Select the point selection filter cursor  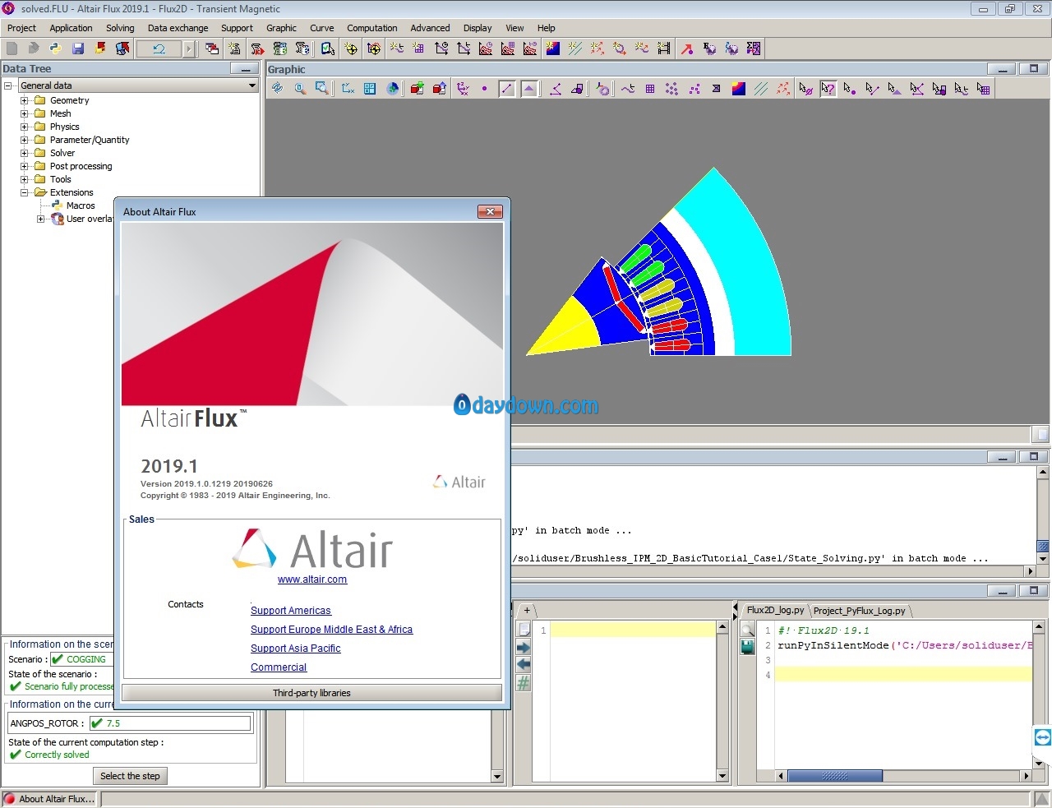coord(850,89)
